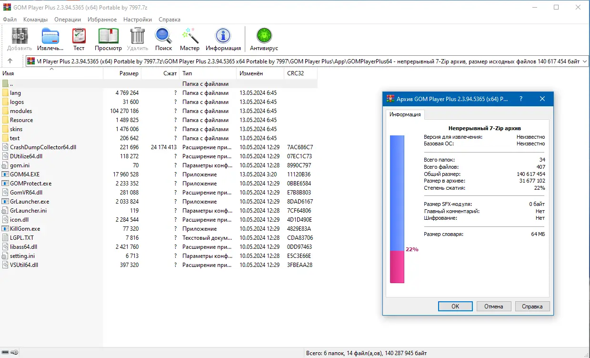Click the gom.ini file icon
The image size is (590, 358).
5,165
